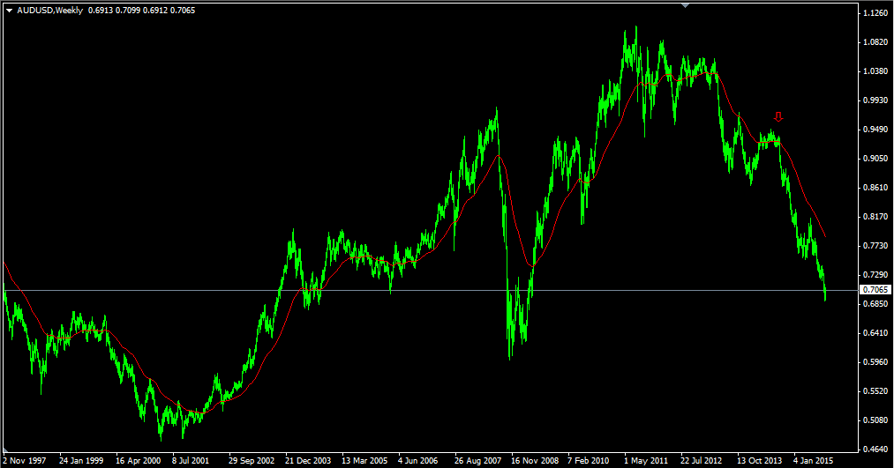Screen dimensions: 894x468
Task: Click the 4 Jun 2006 date label
Action: (418, 460)
